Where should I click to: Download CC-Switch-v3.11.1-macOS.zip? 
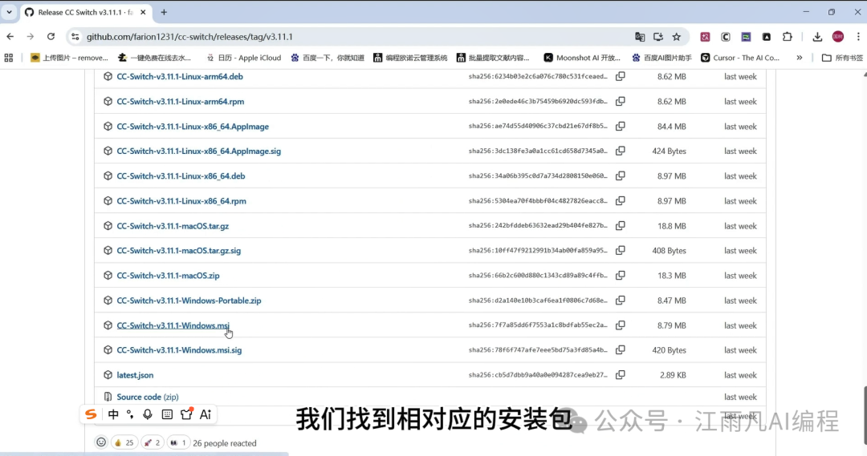[x=168, y=276]
